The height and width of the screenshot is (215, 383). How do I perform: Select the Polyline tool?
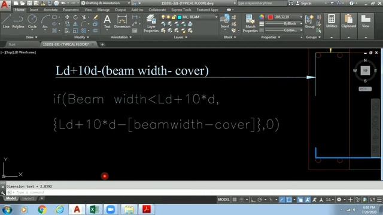pyautogui.click(x=18, y=21)
